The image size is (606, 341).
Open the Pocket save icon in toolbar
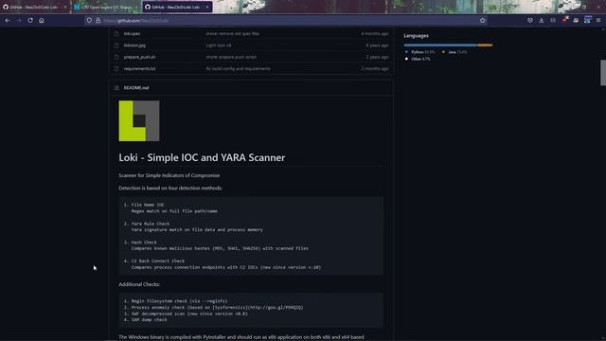[x=530, y=20]
